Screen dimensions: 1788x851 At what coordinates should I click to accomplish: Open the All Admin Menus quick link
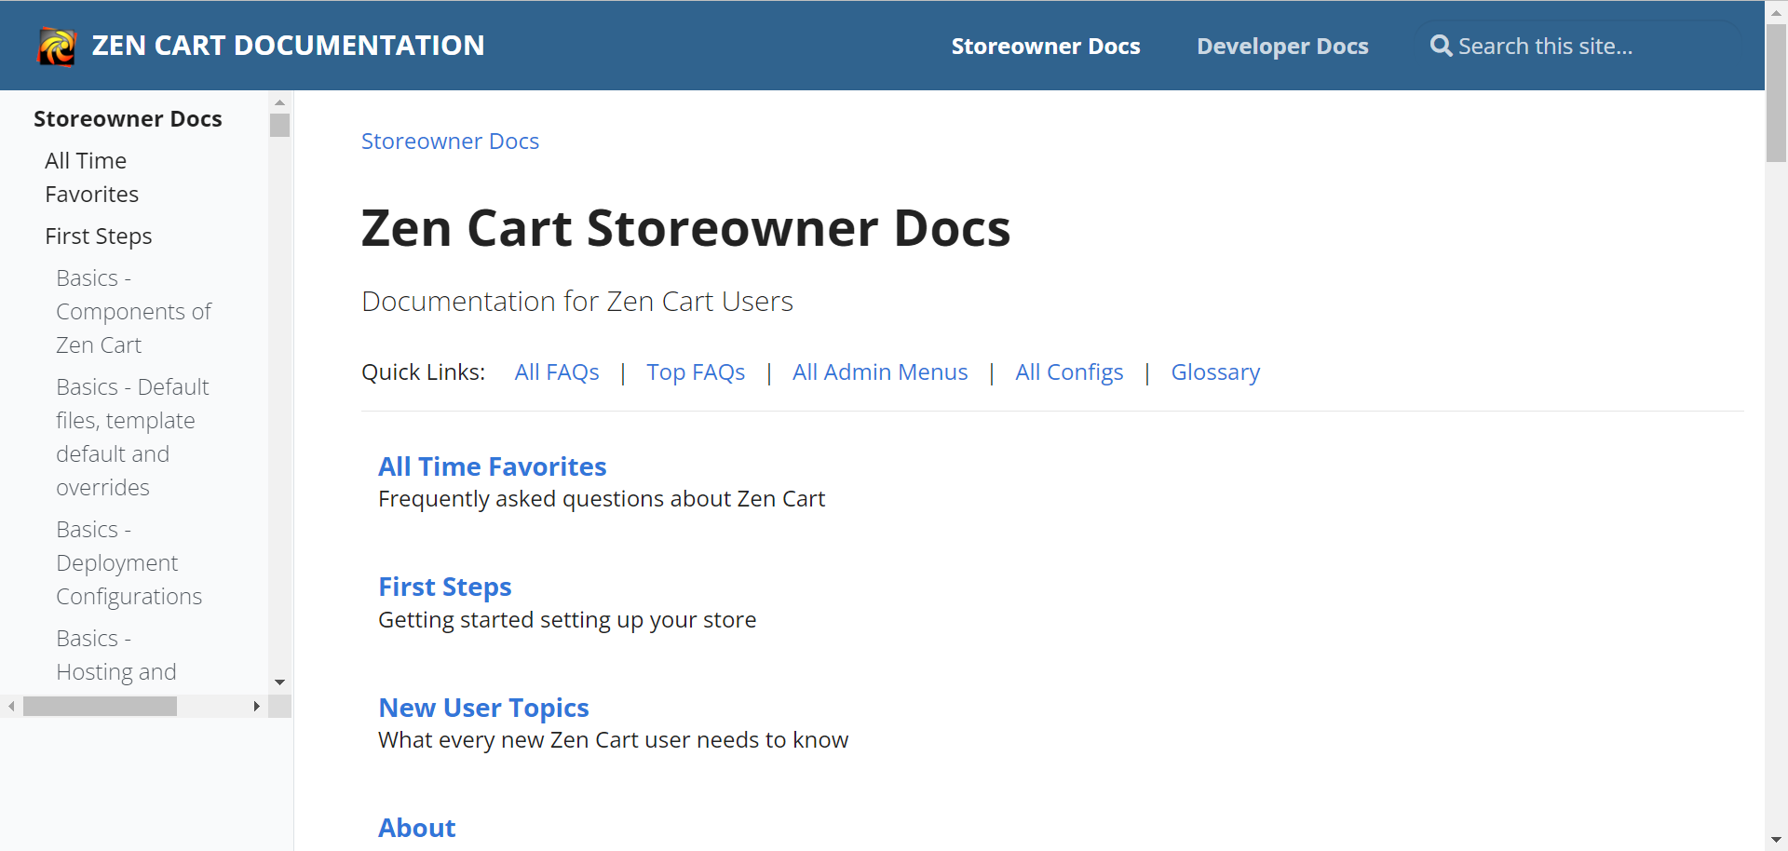click(x=880, y=371)
